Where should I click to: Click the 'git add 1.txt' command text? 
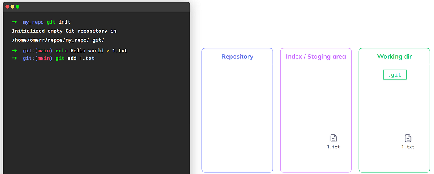75,58
